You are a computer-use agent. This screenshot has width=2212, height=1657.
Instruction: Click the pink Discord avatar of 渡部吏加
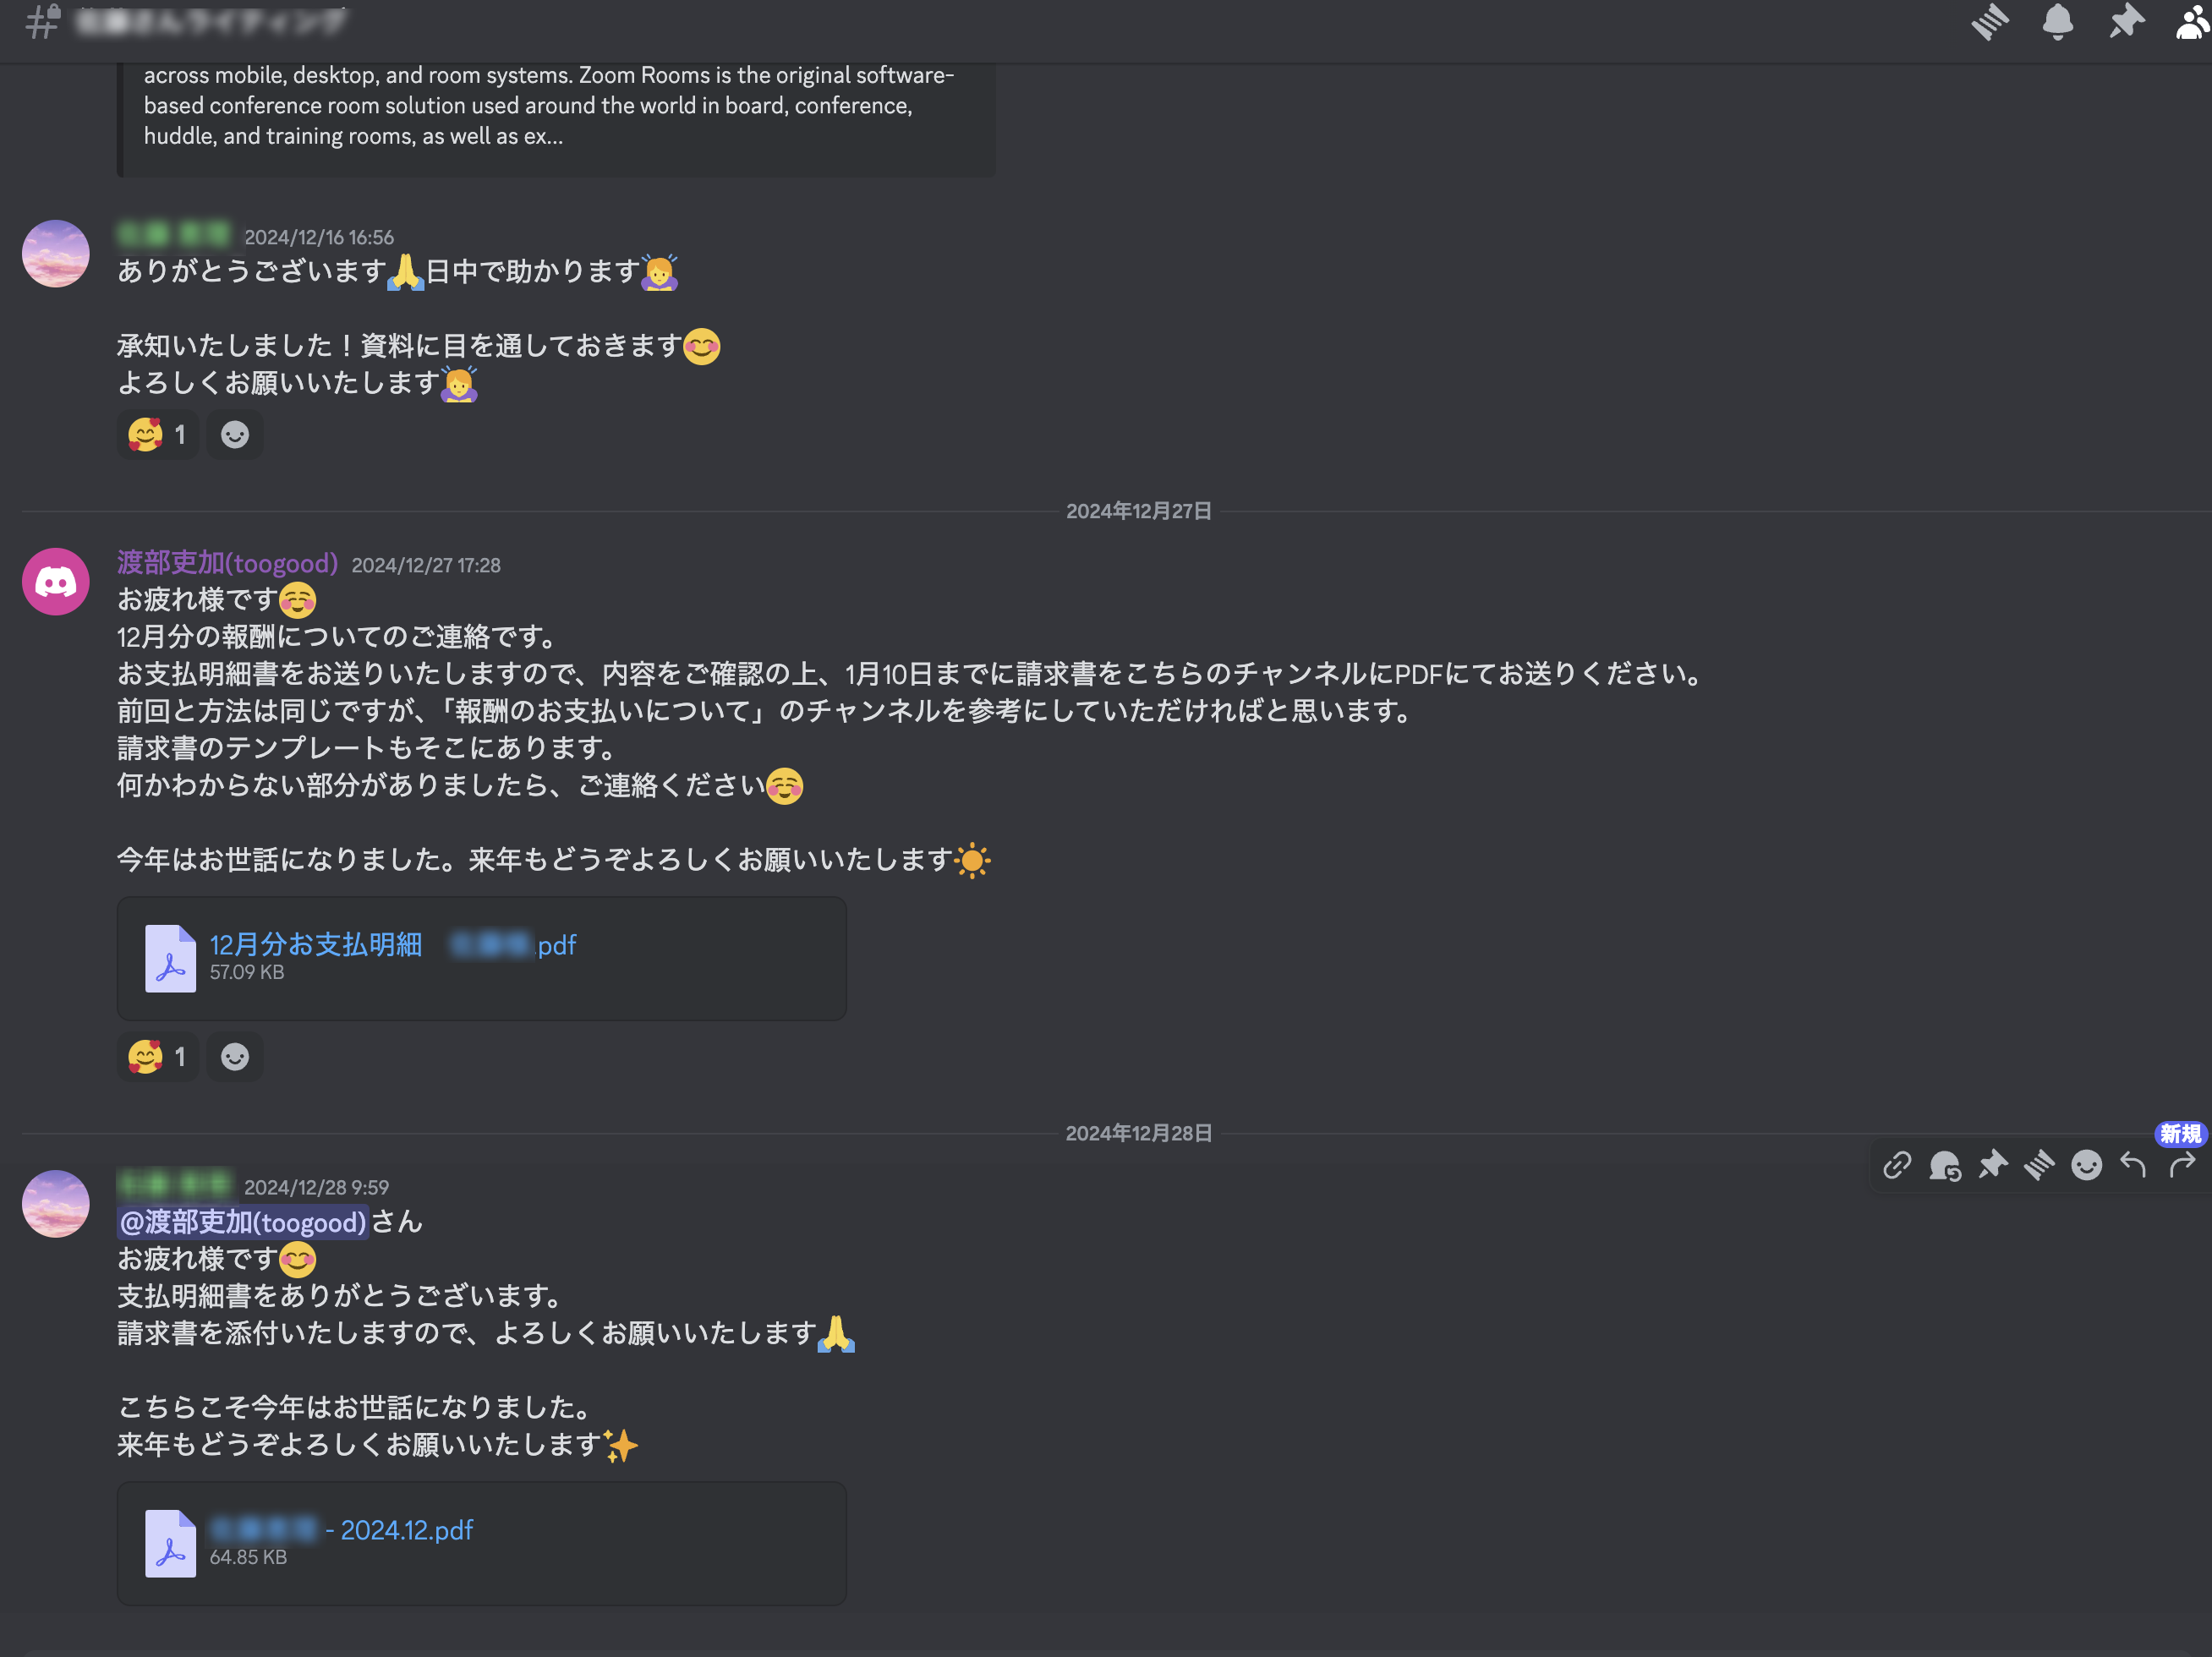pos(56,581)
